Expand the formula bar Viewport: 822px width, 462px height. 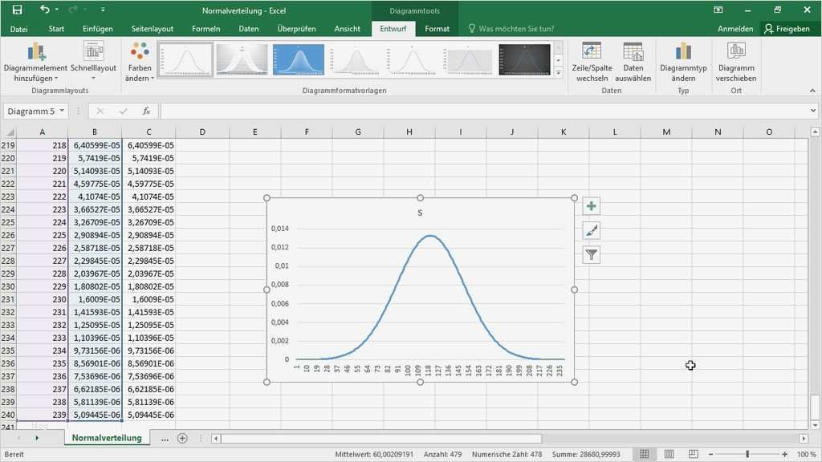[812, 111]
